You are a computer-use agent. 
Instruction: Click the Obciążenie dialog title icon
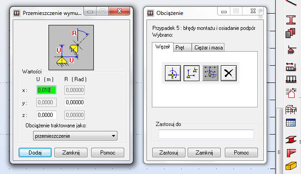[x=150, y=13]
